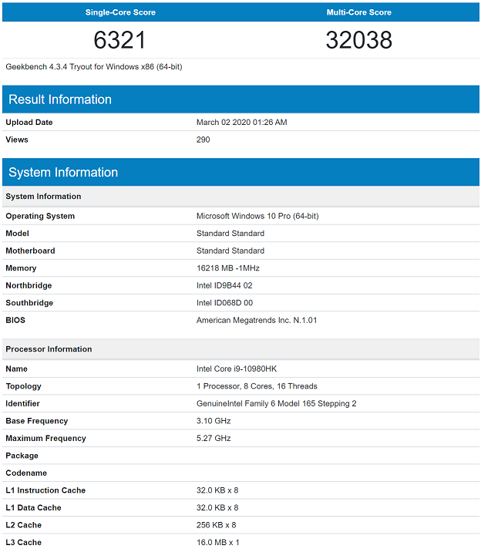481x559 pixels.
Task: Click the Topology label
Action: [23, 386]
